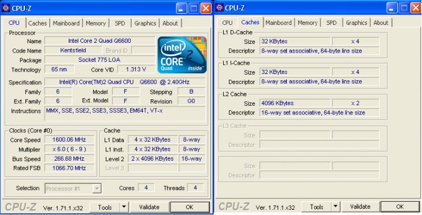Click L2 descriptor 16-way set associative
Viewport: 422px width, 215px height.
click(x=320, y=113)
